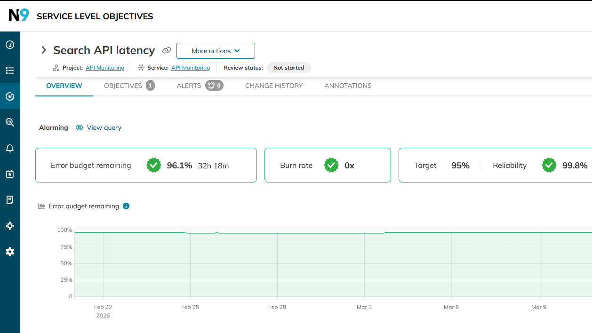
Task: Click info icon next to Error budget remaining
Action: click(x=126, y=206)
